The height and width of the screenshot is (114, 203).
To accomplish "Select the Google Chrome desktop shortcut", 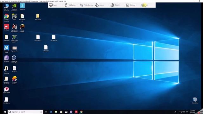I will point(6,18).
